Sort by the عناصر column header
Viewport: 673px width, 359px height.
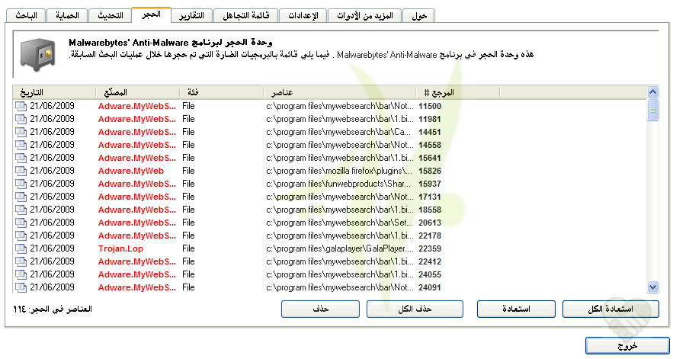(x=339, y=92)
